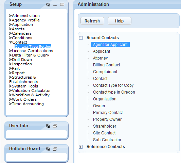This screenshot has height=163, width=181.
Task: Refresh the Setup panel via its icon
Action: click(x=48, y=4)
